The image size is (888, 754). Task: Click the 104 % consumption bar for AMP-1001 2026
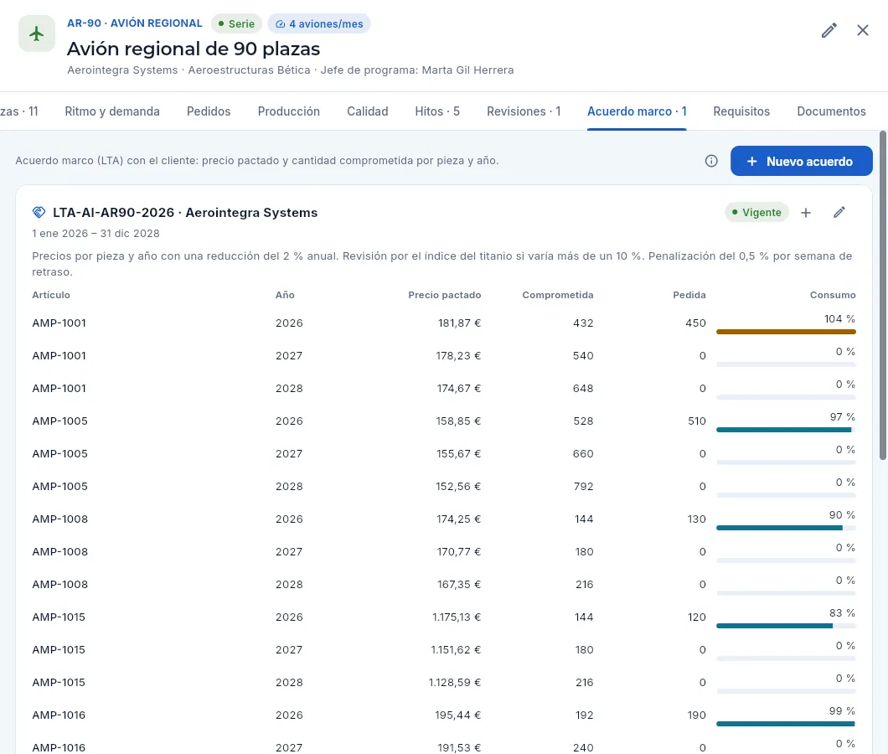(x=786, y=332)
